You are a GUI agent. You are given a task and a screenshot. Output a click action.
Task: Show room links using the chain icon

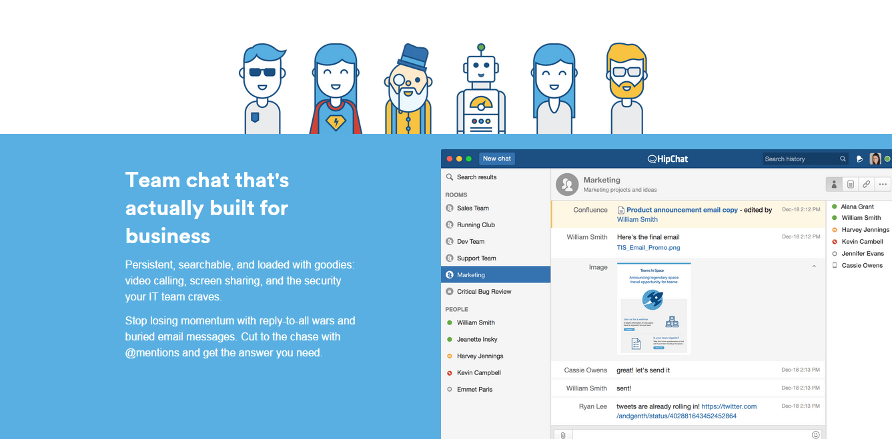866,185
